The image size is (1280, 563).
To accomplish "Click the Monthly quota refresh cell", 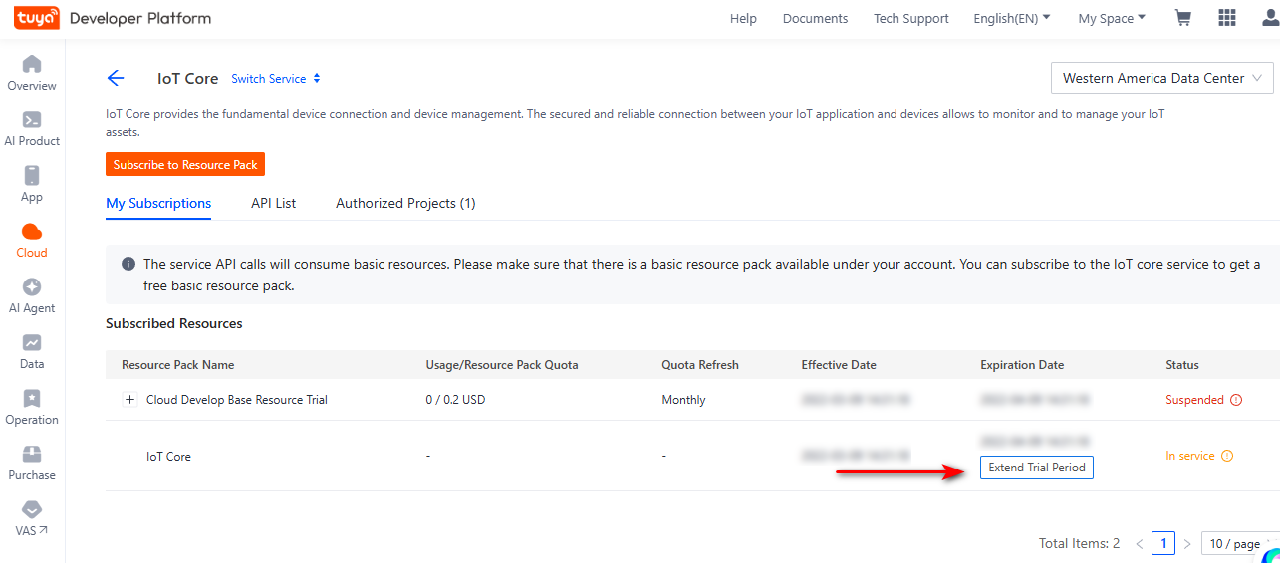I will (683, 400).
